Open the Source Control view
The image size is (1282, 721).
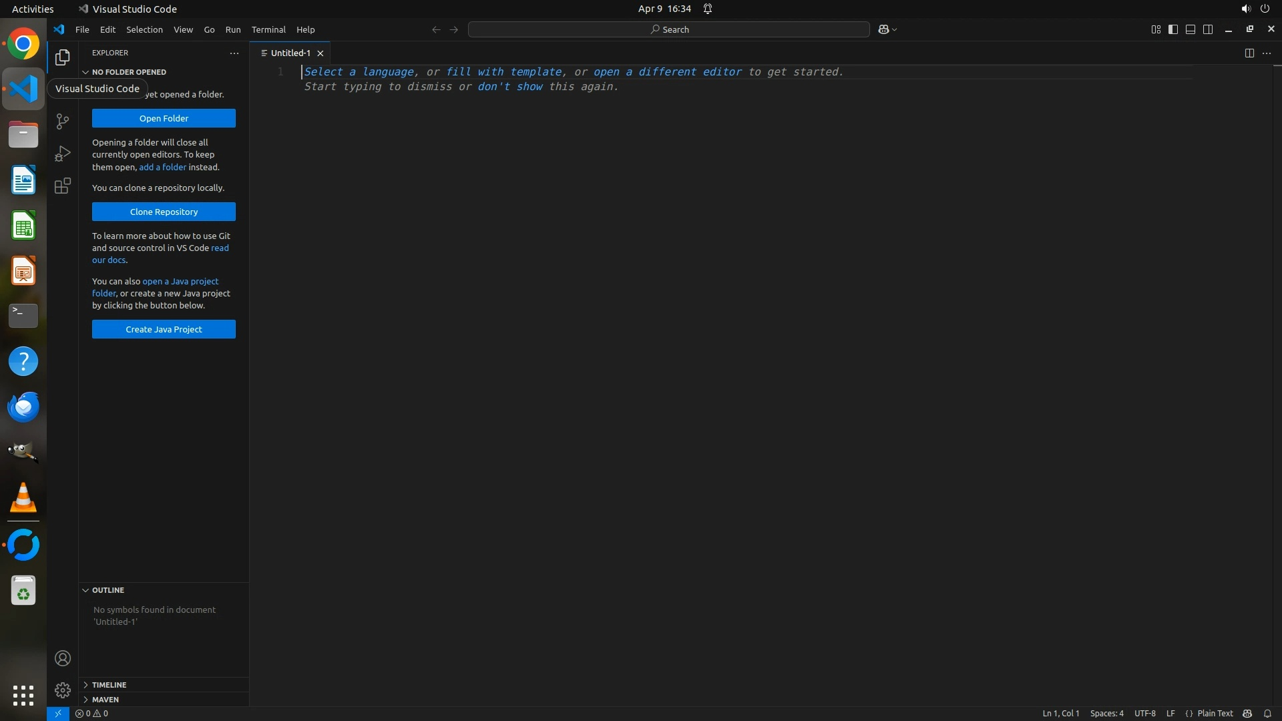(x=62, y=121)
